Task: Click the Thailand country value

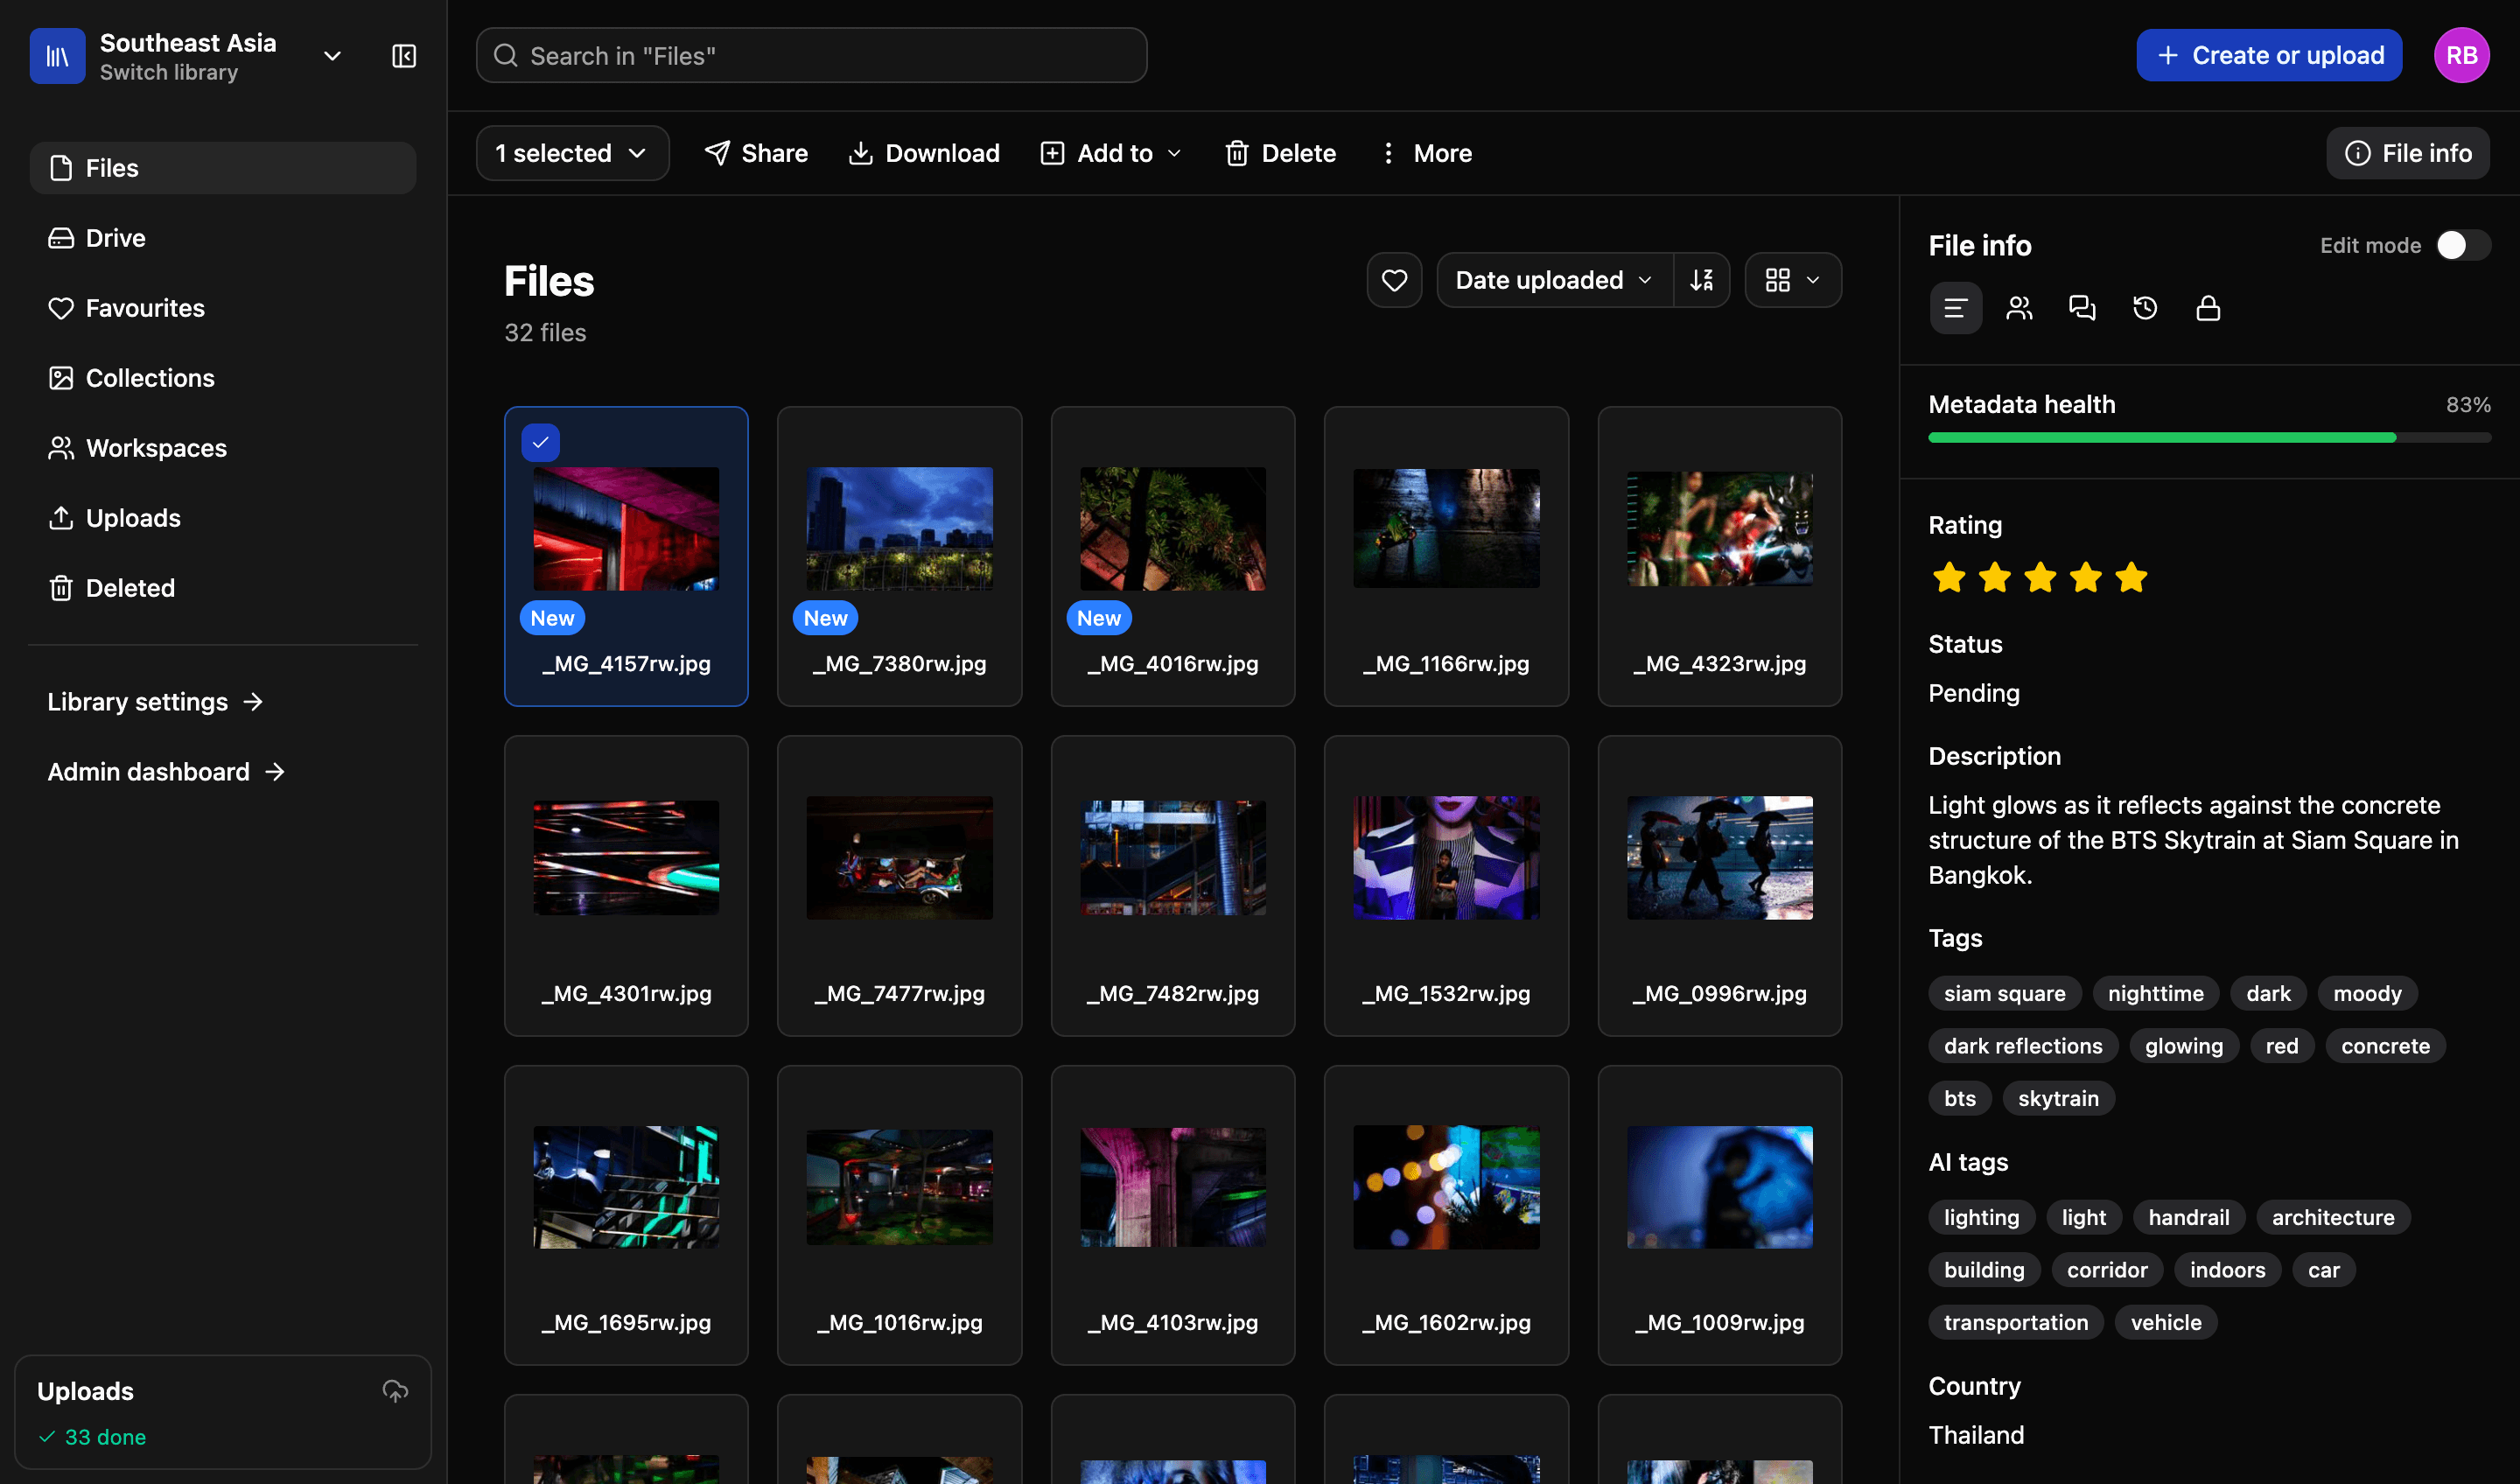Action: pos(1976,1435)
